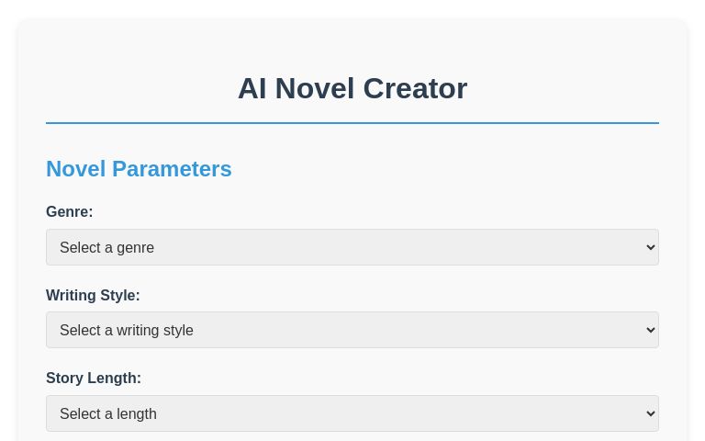The width and height of the screenshot is (705, 441).
Task: Focus the Genre field via its label
Action: (70, 212)
